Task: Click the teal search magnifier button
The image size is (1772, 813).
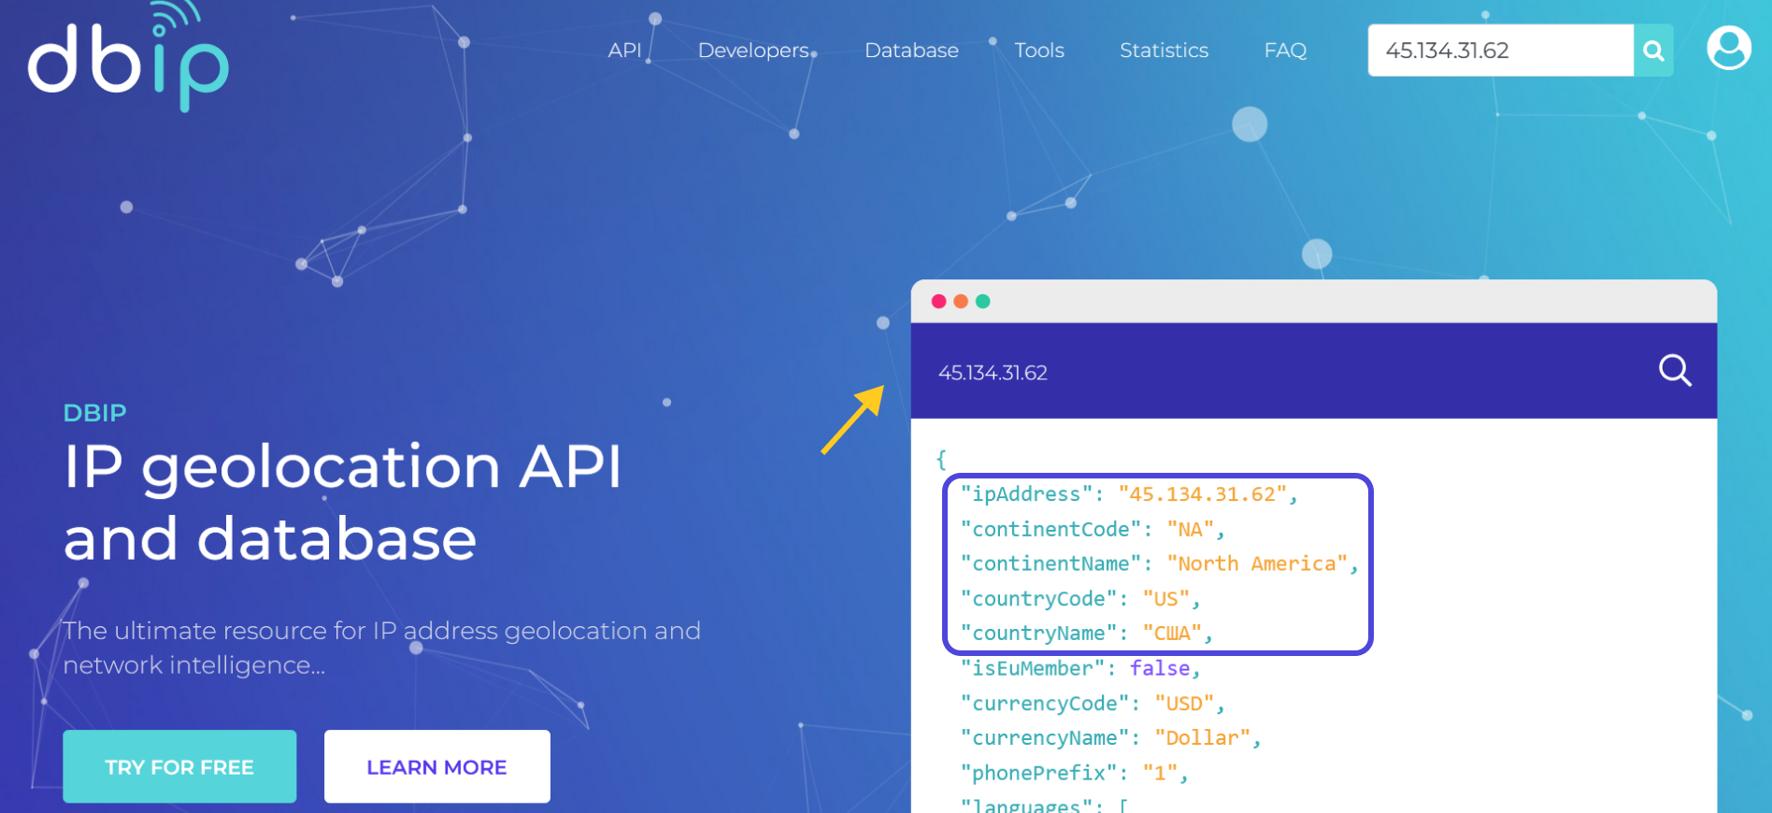Action: pos(1653,50)
